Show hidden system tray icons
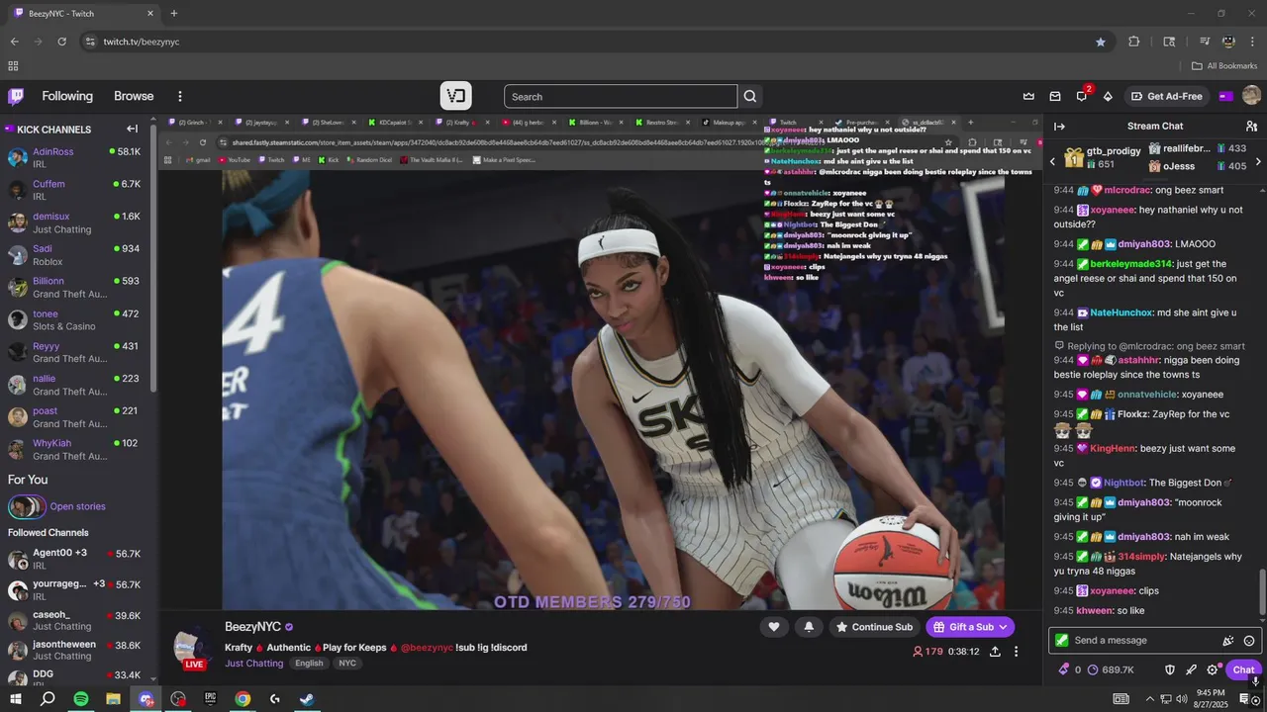Screen dimensions: 1267x712 (x=1149, y=699)
